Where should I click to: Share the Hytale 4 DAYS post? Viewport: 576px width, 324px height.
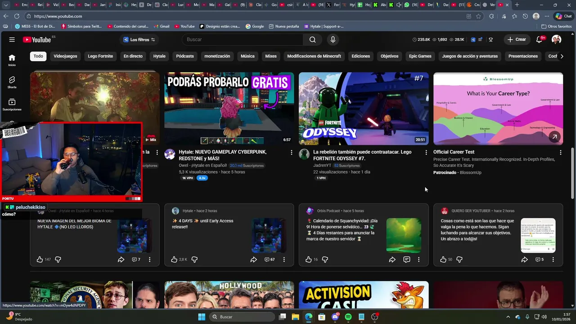(253, 260)
